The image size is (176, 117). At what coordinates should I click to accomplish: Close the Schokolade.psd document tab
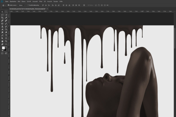click(x=47, y=9)
